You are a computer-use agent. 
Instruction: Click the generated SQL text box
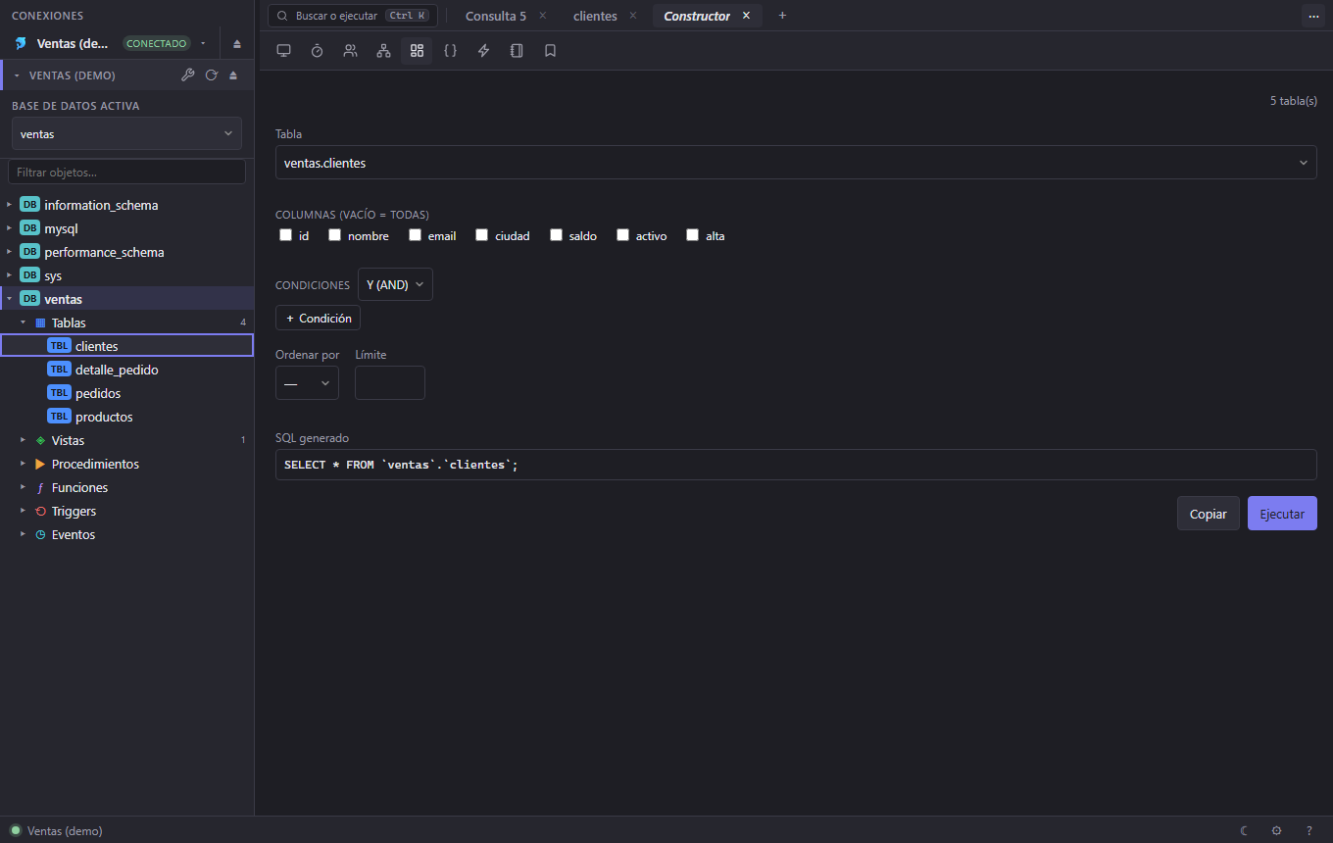[x=796, y=465]
